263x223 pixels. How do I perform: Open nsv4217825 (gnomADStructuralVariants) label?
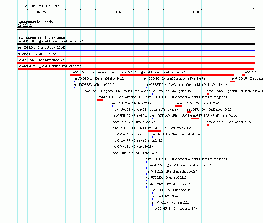[x=51, y=66]
